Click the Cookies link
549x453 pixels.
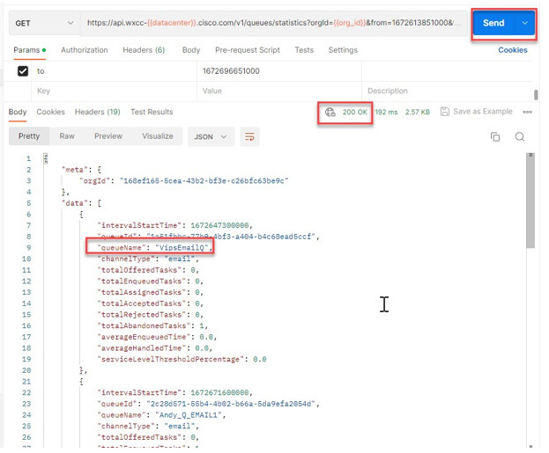513,50
